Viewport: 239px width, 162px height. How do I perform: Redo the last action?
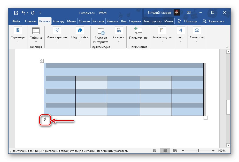pyautogui.click(x=33, y=13)
